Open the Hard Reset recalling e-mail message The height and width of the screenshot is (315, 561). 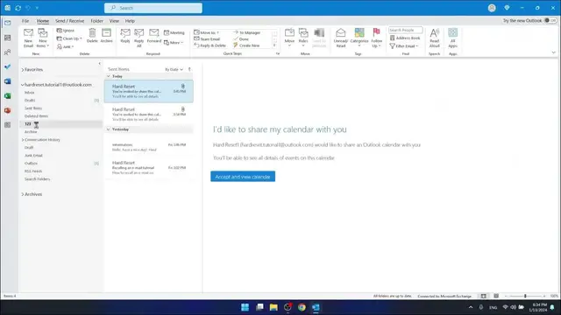click(149, 167)
